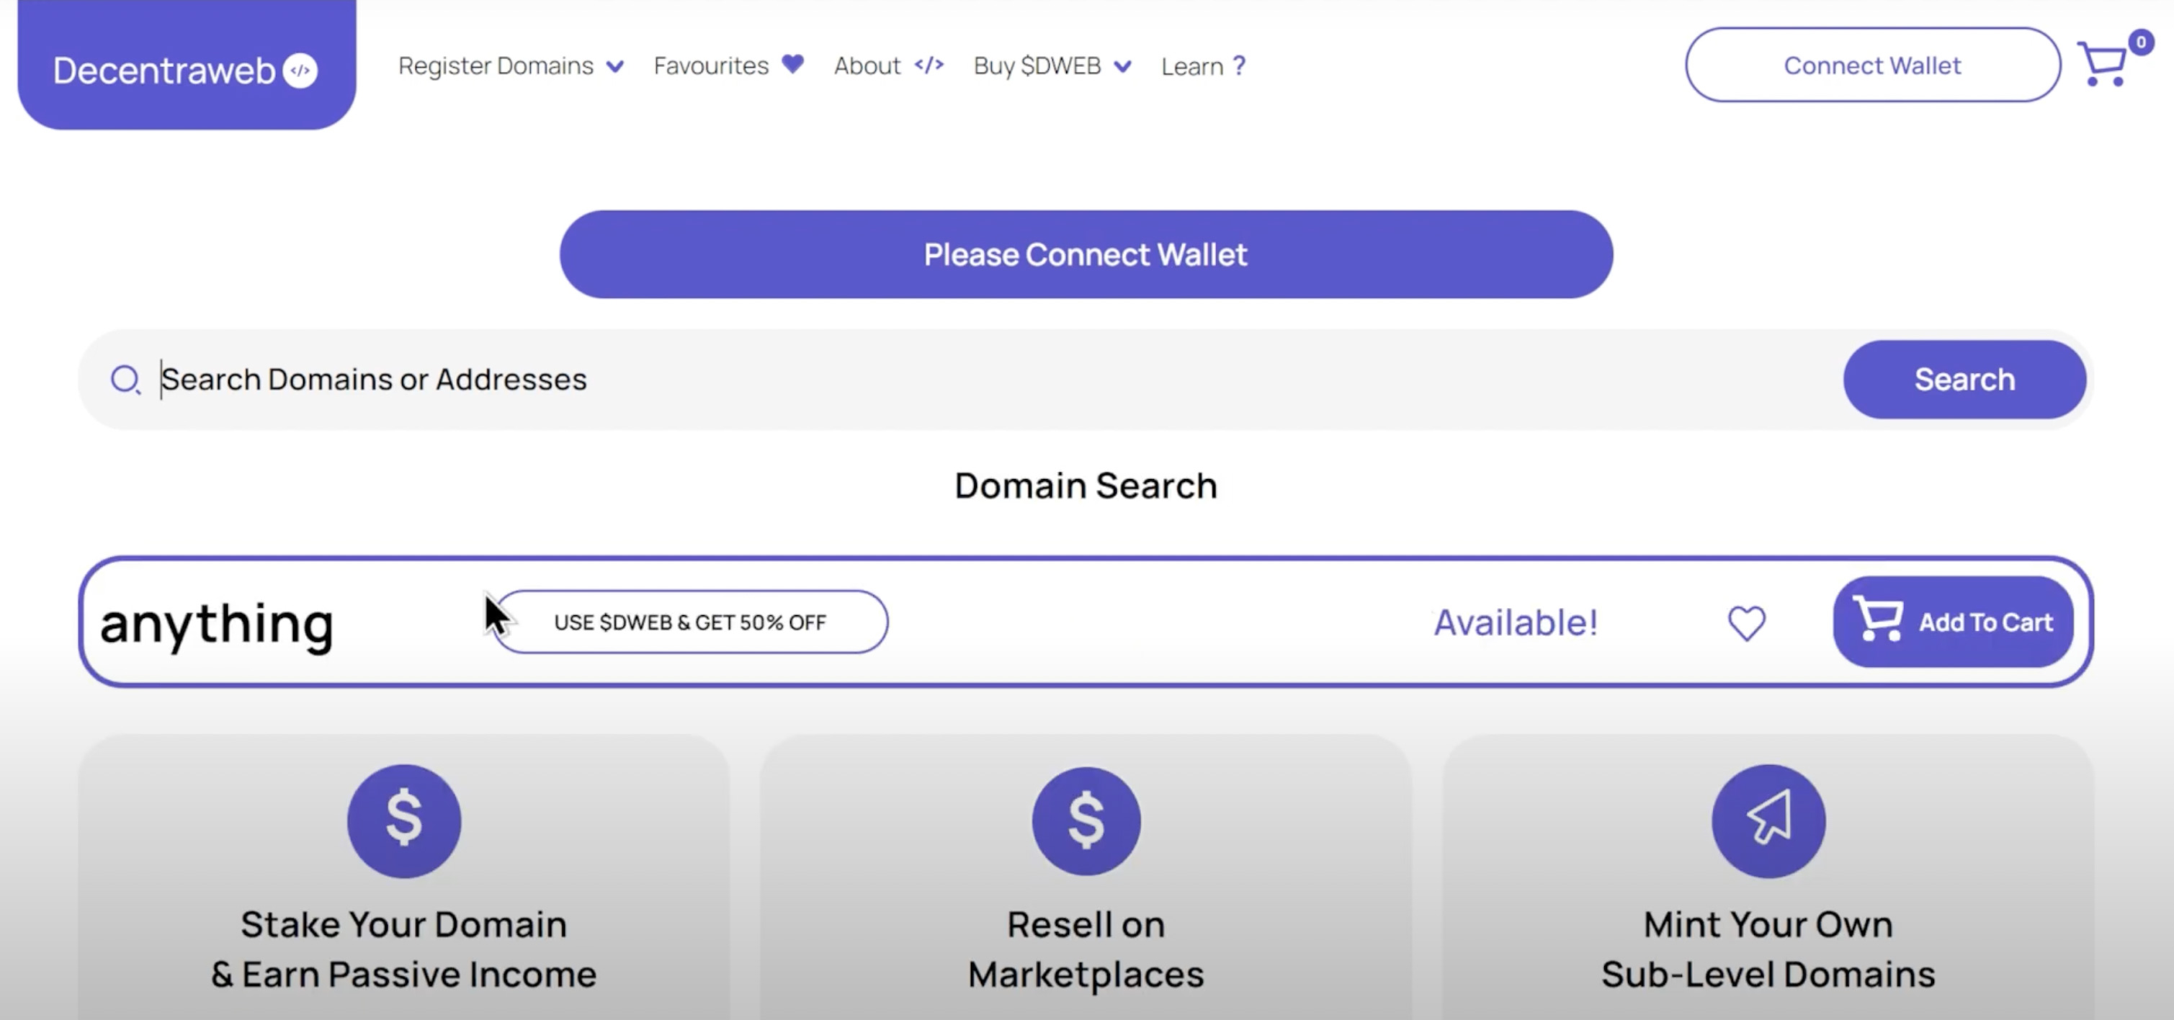Click the Decentraweb code logo icon

[300, 69]
